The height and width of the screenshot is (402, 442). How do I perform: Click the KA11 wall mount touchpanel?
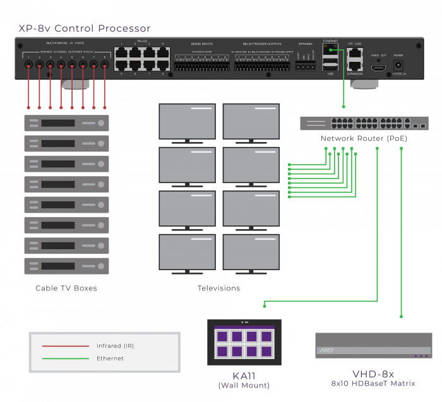click(x=244, y=343)
